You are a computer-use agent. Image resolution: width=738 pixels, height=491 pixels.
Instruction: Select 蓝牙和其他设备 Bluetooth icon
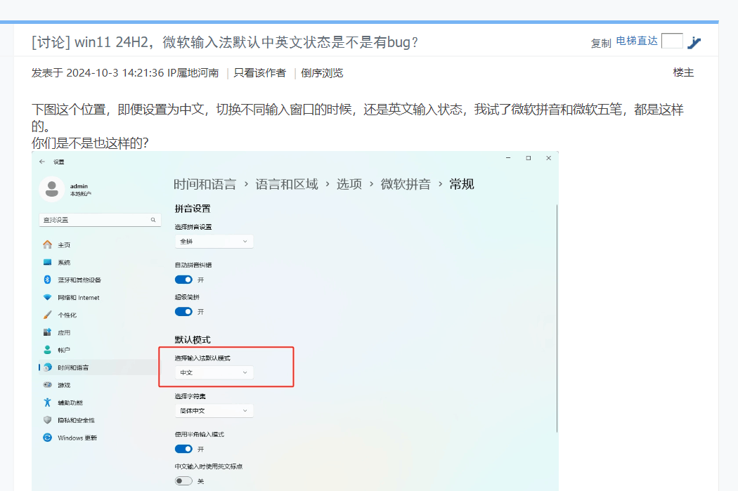click(48, 280)
